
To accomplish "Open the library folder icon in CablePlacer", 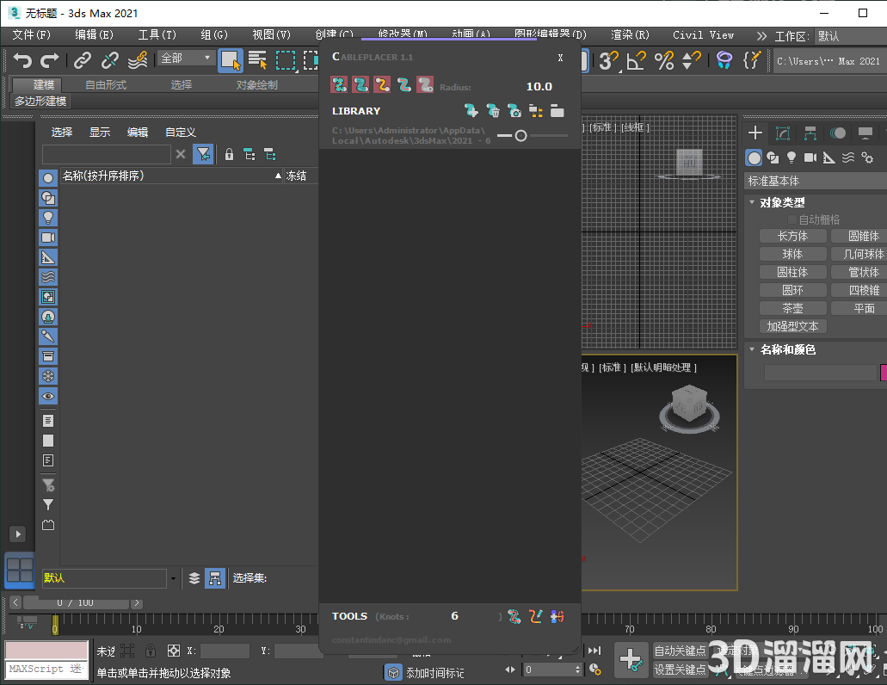I will (557, 111).
